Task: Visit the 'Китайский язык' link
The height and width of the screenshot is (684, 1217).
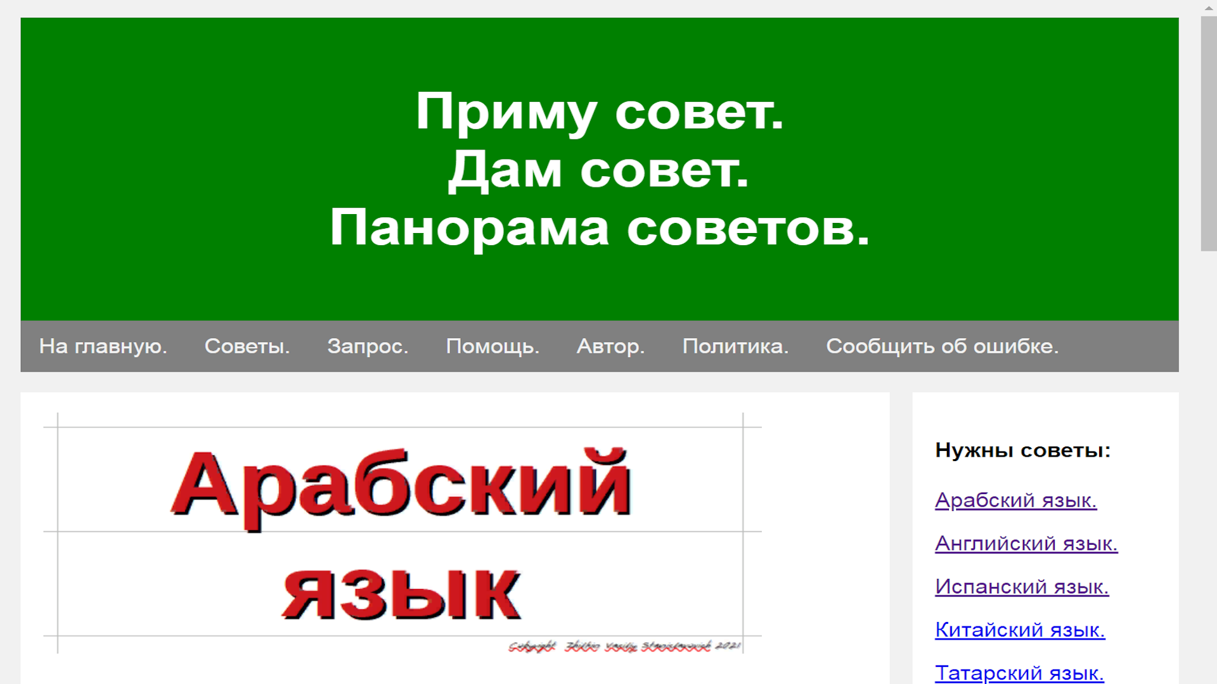Action: point(1019,630)
